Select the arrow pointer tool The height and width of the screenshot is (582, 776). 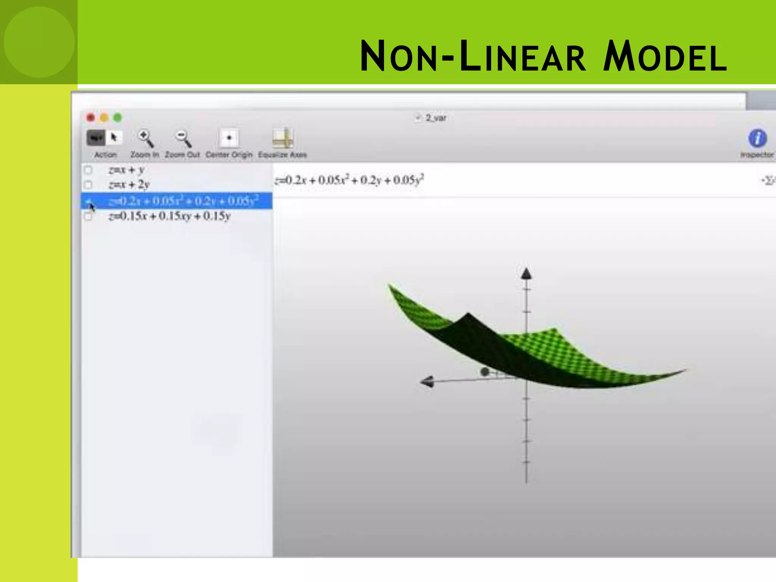pyautogui.click(x=114, y=138)
